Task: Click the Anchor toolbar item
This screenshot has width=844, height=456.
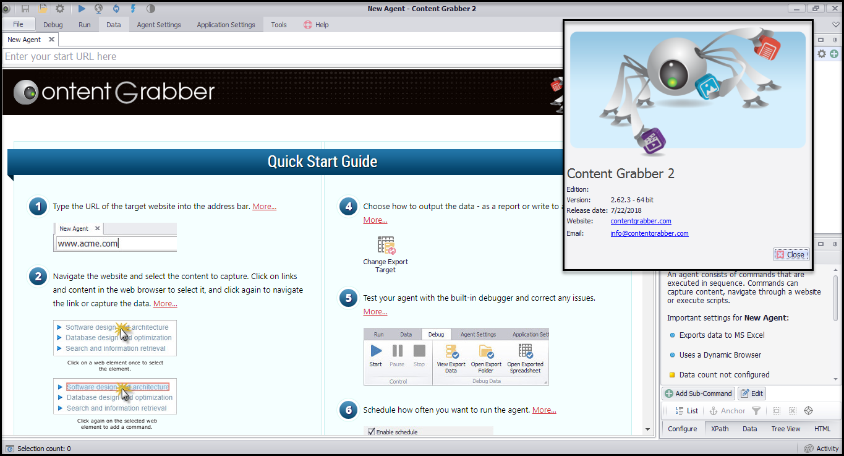Action: pos(727,411)
